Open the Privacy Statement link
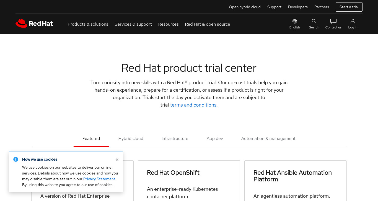Image resolution: width=378 pixels, height=201 pixels. (x=99, y=179)
